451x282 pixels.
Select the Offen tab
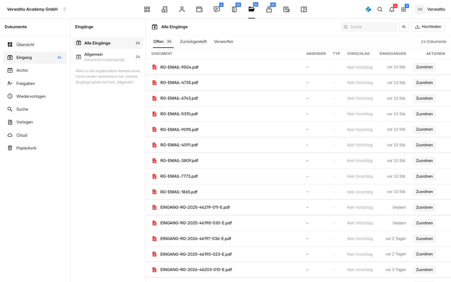click(163, 42)
